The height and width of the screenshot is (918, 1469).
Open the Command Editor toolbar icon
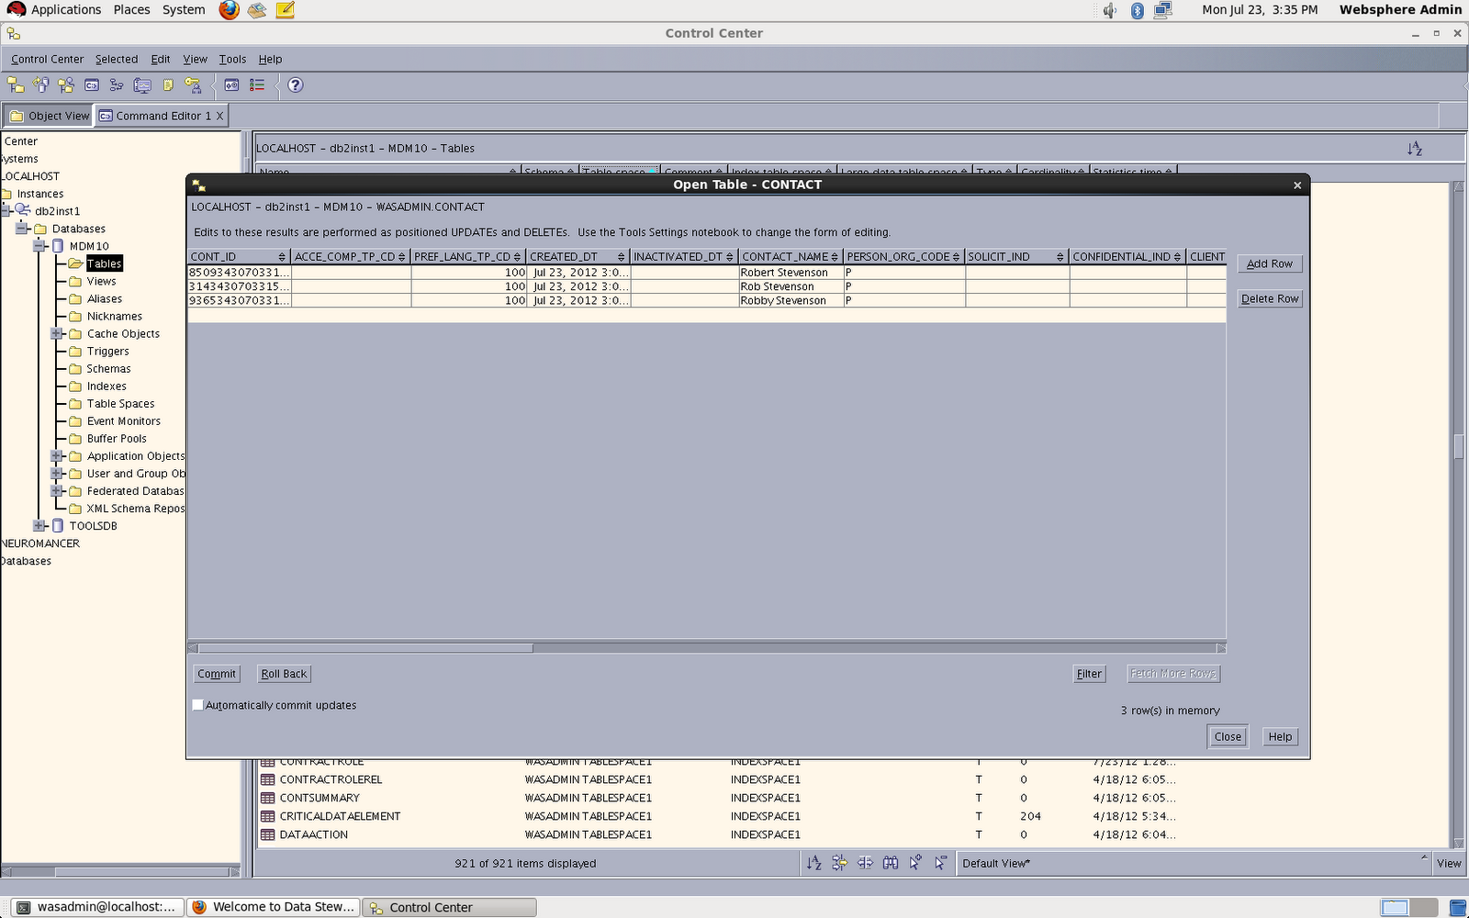pyautogui.click(x=92, y=85)
